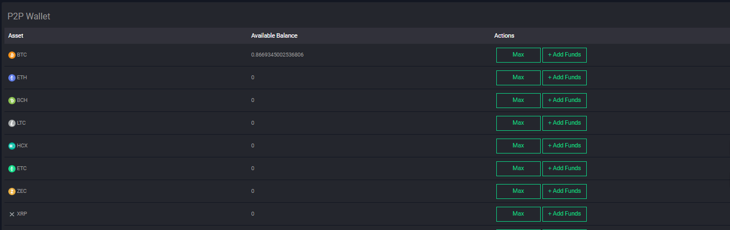This screenshot has width=730, height=230.
Task: Click the ETC coin icon
Action: click(12, 168)
